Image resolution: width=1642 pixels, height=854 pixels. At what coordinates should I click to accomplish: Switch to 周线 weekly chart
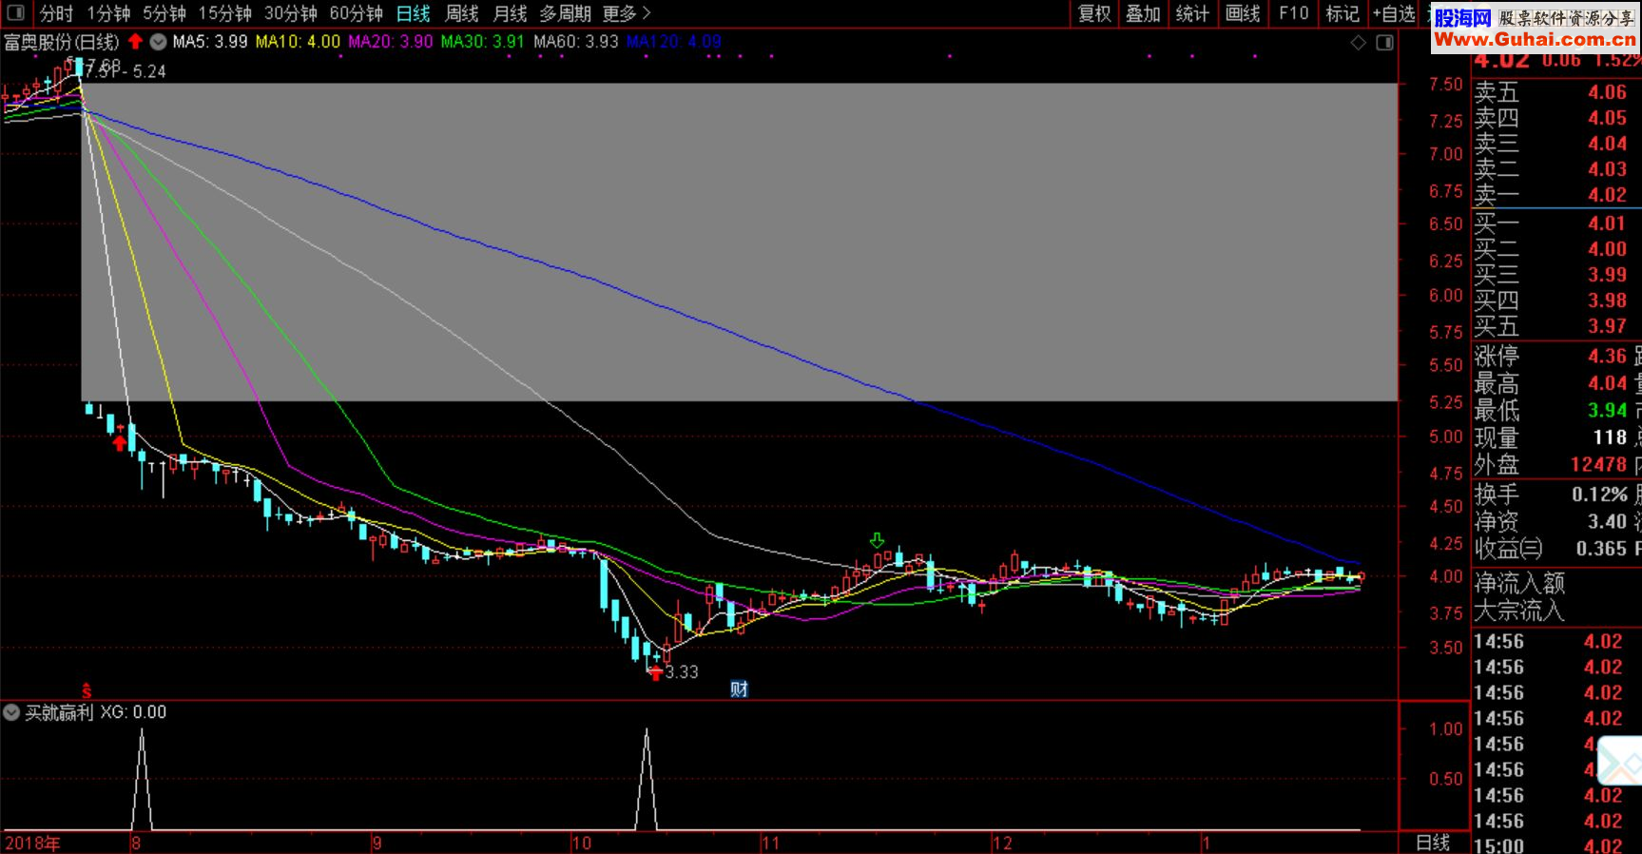(x=462, y=13)
